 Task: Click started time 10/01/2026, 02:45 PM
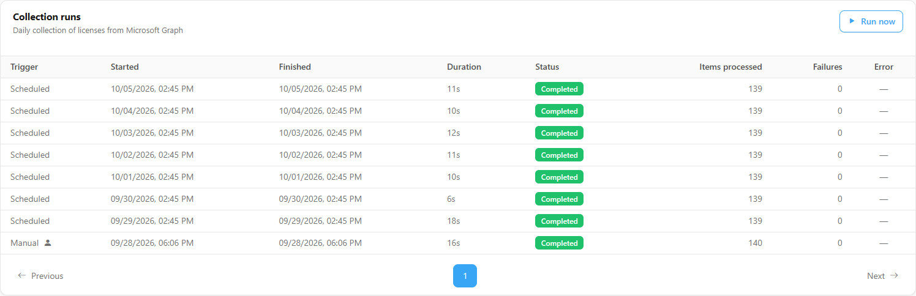pyautogui.click(x=152, y=177)
